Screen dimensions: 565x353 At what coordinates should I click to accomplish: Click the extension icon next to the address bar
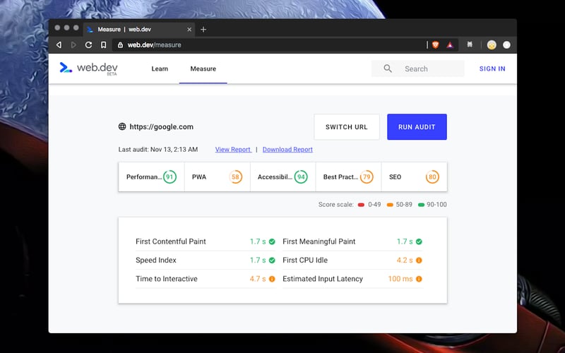click(470, 44)
